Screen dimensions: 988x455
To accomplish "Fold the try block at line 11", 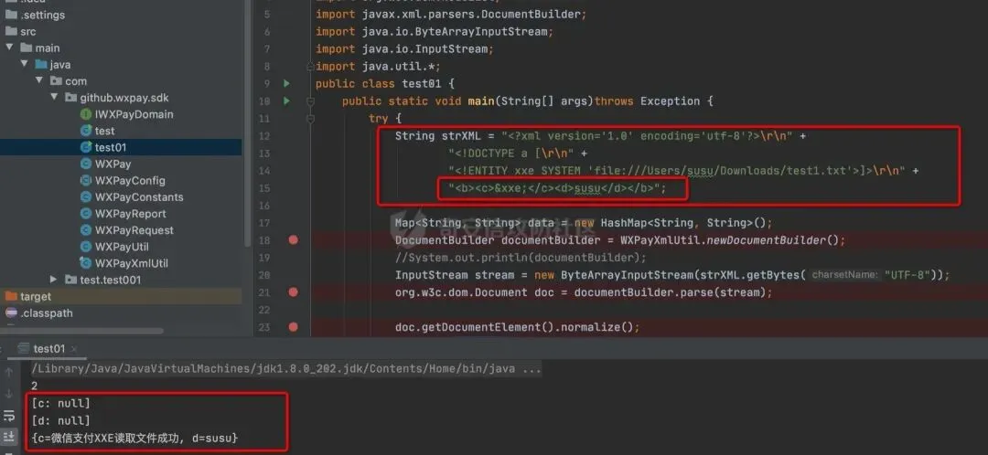I will coord(310,118).
